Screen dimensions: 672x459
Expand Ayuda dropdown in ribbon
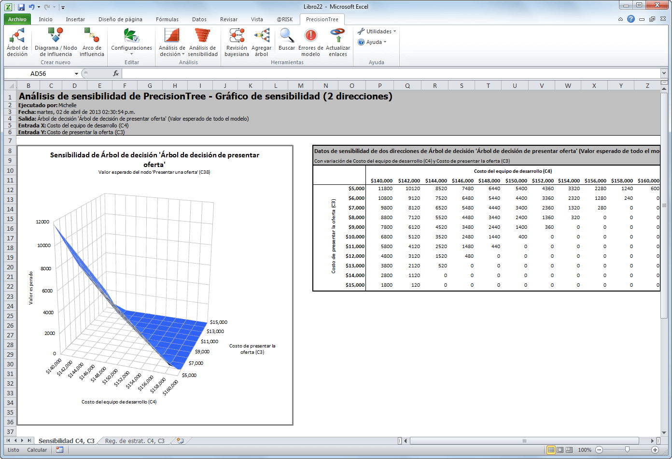(372, 42)
